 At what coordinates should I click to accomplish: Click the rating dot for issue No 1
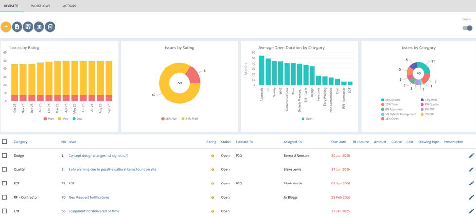(x=213, y=156)
